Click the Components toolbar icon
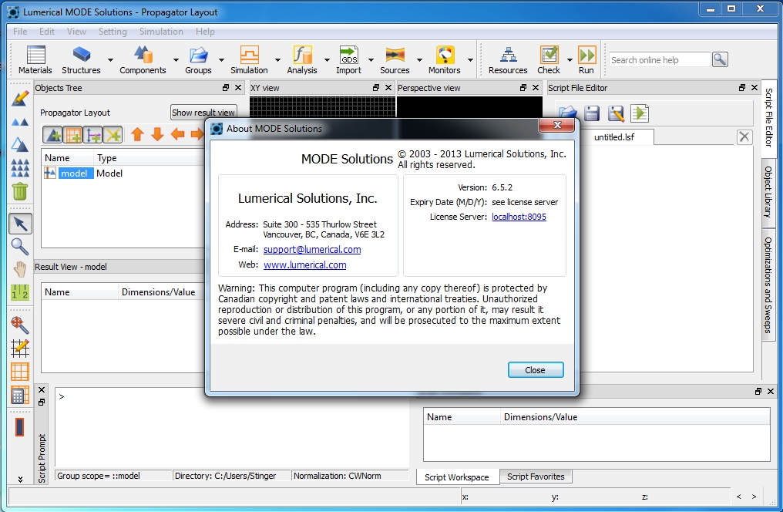 click(x=143, y=54)
